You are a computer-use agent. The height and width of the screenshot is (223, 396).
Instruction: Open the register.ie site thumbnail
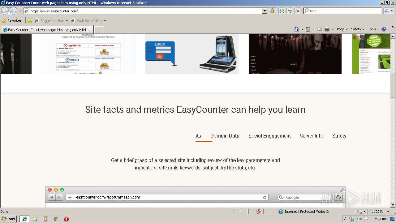tap(88, 54)
